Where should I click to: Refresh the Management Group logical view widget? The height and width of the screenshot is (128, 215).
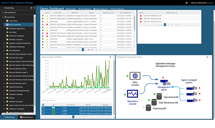point(207,57)
